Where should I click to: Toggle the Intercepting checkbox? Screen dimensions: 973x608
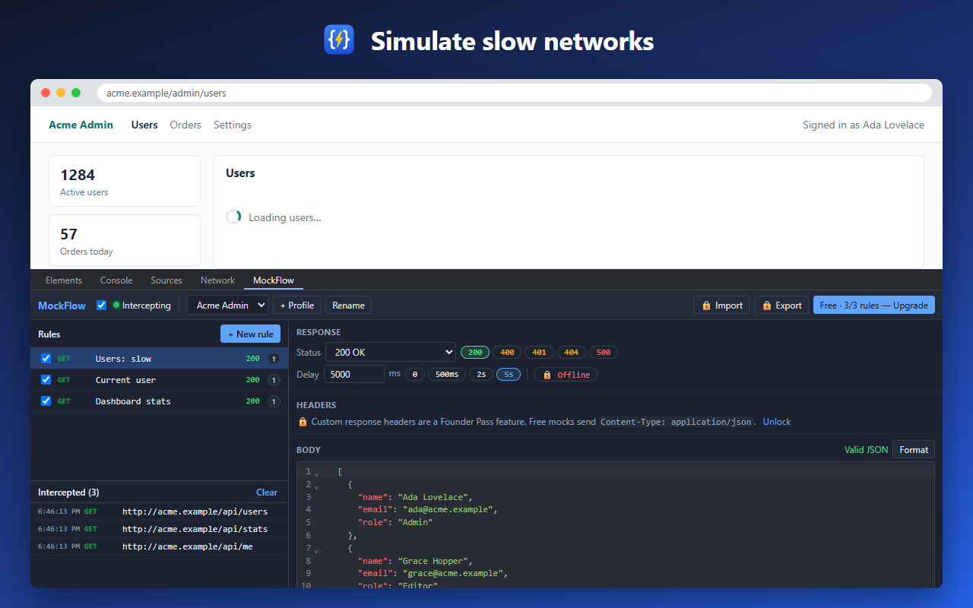tap(102, 306)
